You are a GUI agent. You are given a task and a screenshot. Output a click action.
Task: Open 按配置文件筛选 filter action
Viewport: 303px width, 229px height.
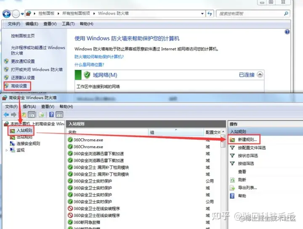[x=252, y=148]
